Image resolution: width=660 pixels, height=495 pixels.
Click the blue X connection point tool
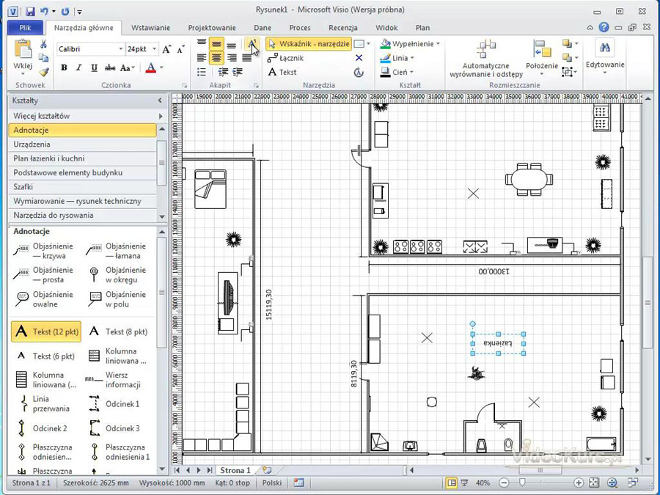click(x=359, y=58)
